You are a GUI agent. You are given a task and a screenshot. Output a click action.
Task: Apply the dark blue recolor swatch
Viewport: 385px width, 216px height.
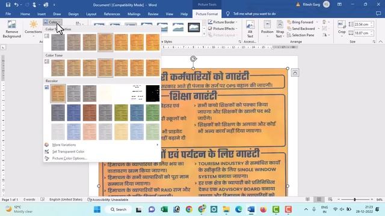click(x=73, y=113)
